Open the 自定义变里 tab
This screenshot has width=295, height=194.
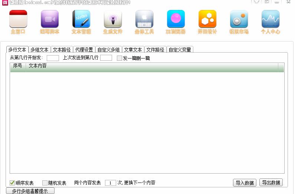click(x=180, y=50)
